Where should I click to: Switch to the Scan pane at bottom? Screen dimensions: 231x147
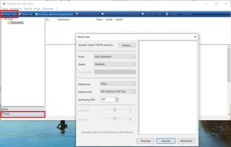(x=23, y=114)
